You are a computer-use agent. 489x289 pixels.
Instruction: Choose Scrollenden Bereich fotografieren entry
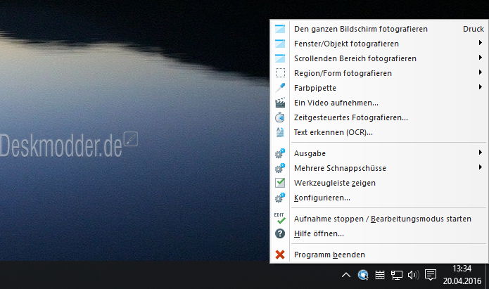(379, 58)
